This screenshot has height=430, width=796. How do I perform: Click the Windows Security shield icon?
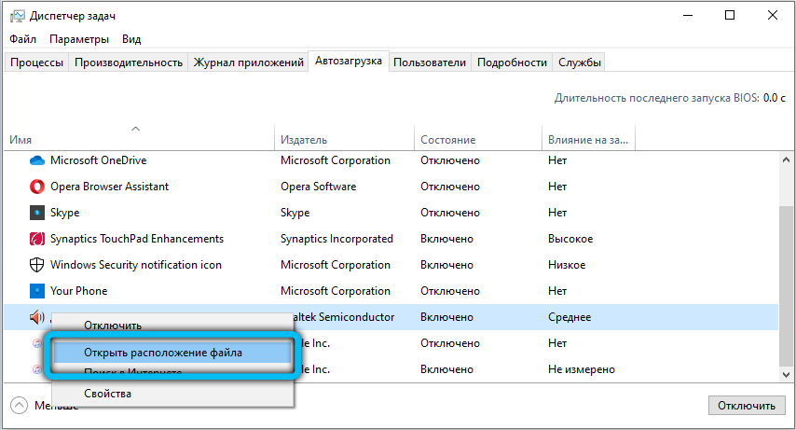pos(37,265)
